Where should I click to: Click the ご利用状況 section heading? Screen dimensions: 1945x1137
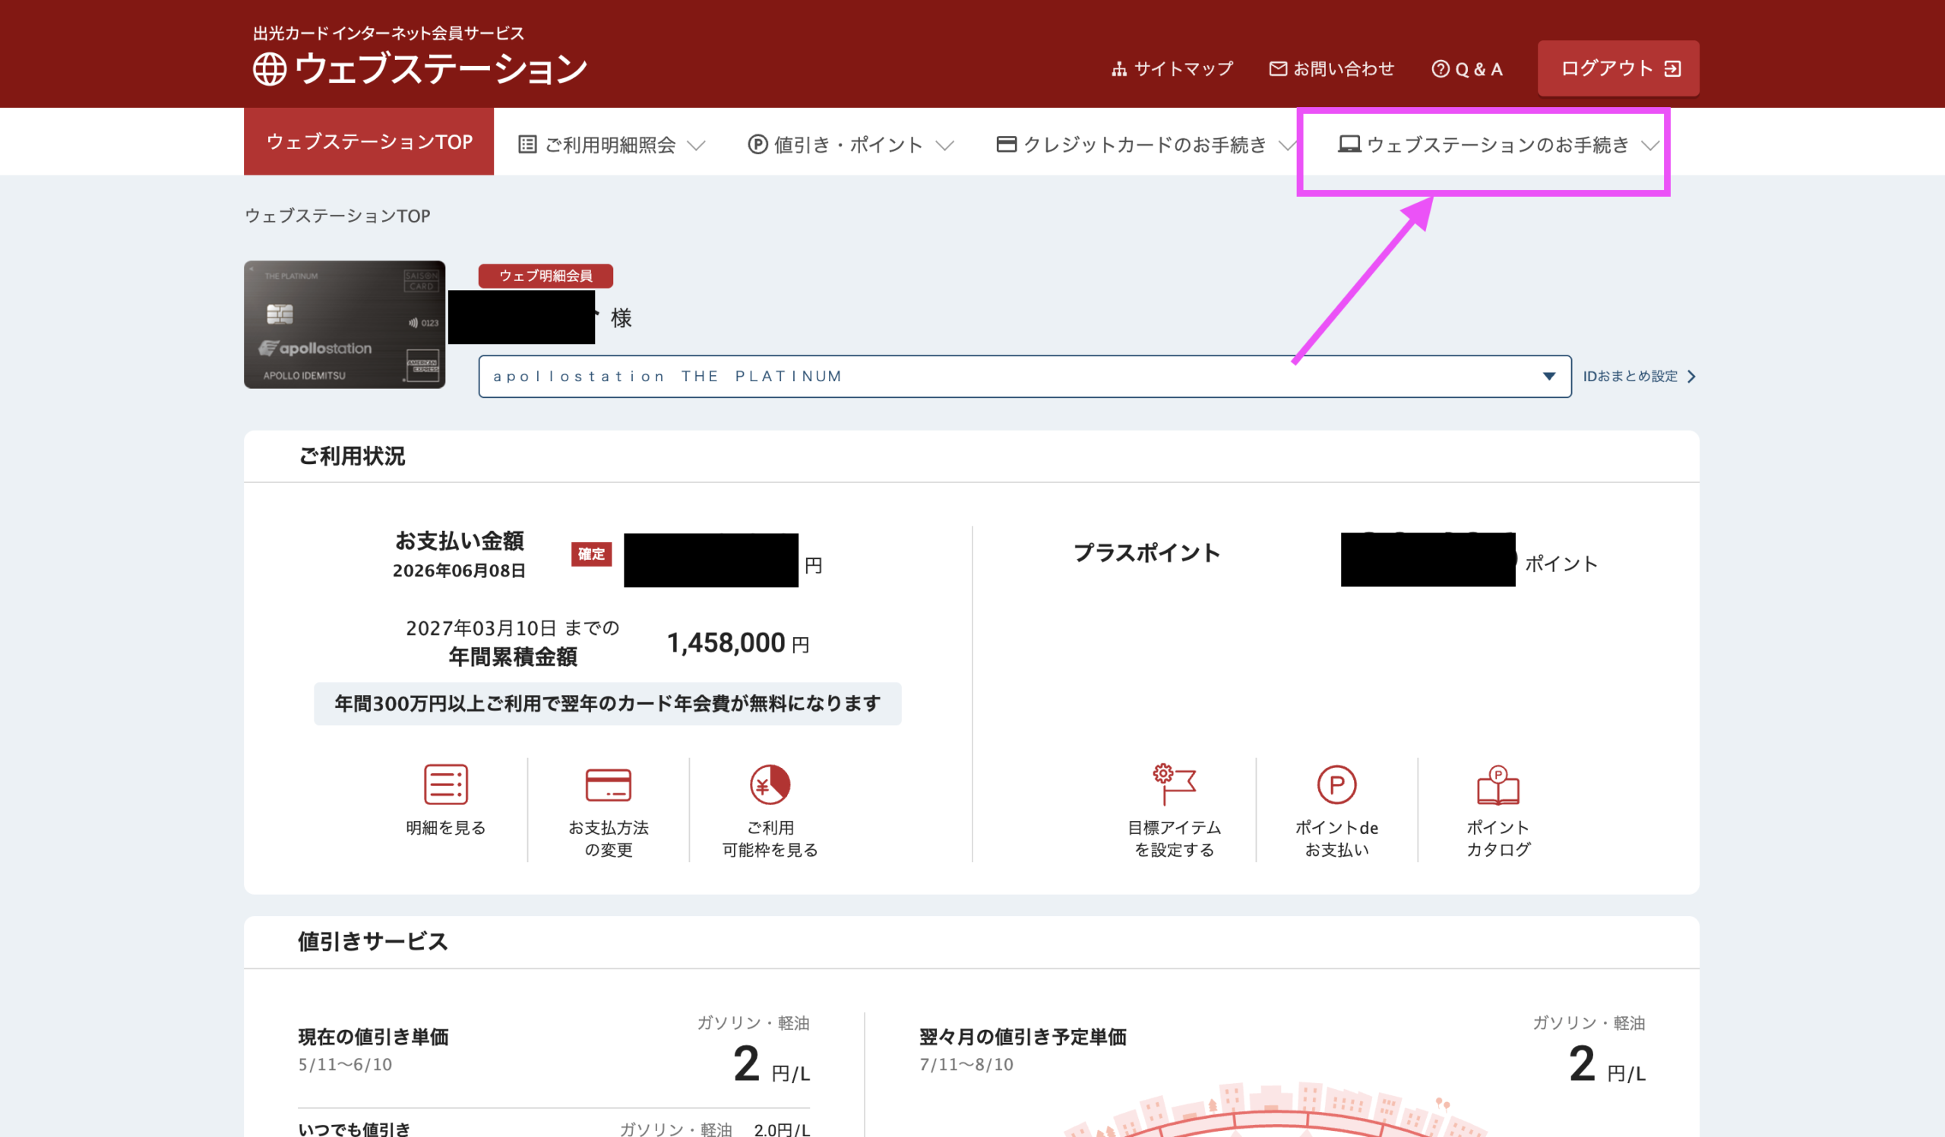(352, 456)
